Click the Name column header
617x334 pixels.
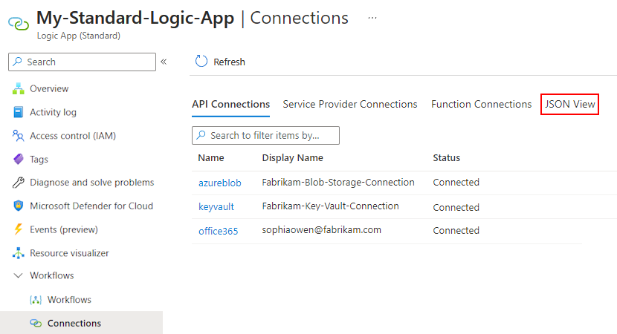[x=211, y=158]
